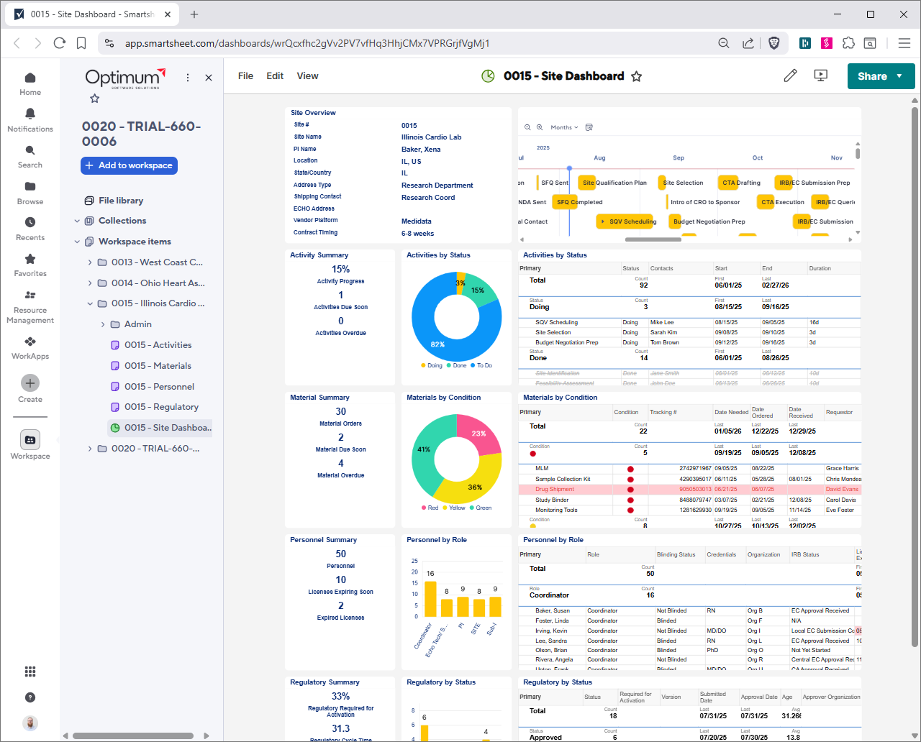Image resolution: width=921 pixels, height=742 pixels.
Task: Collapse the Workspace items section
Action: (x=77, y=241)
